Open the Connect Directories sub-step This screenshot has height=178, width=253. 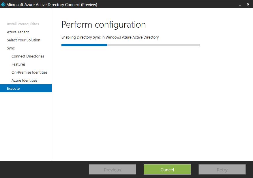[28, 56]
